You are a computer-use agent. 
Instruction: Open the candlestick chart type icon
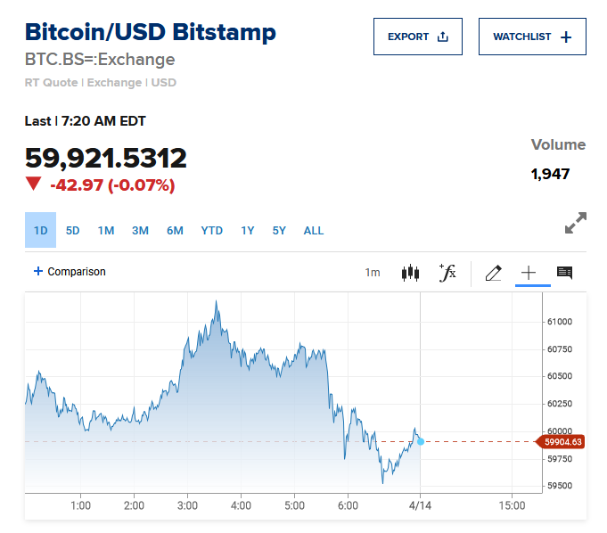pyautogui.click(x=410, y=273)
